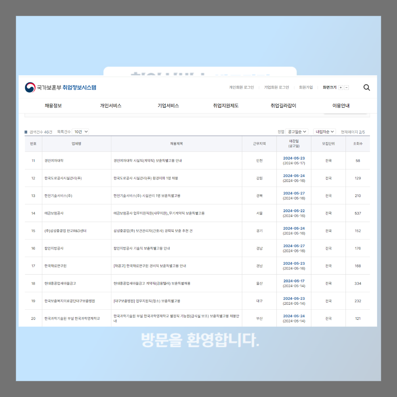Open the 내림차순 sort order dropdown

pos(324,131)
